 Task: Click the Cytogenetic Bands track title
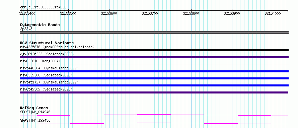[40, 25]
